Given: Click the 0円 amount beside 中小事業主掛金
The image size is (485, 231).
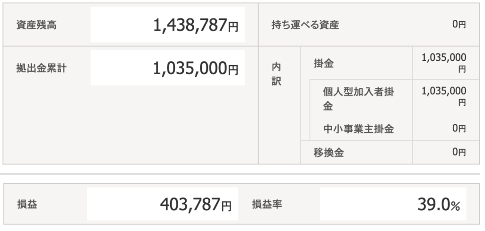Looking at the screenshot, I should coord(458,128).
